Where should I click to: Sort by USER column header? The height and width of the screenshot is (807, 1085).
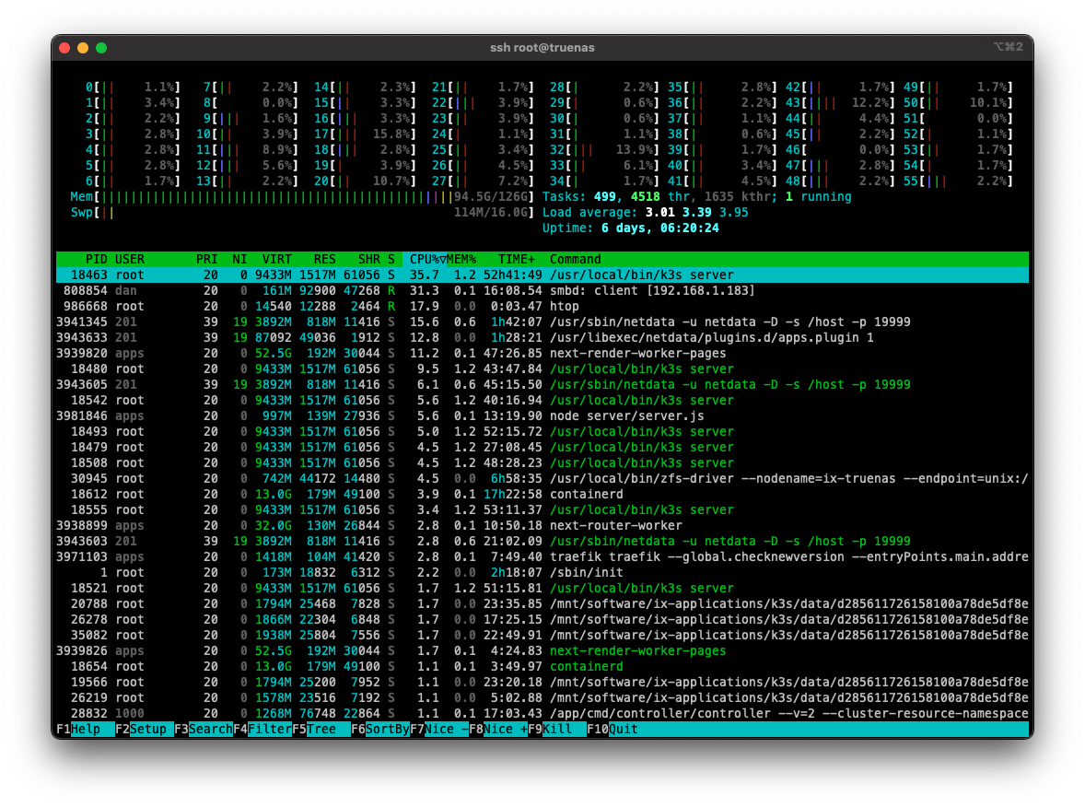[x=129, y=259]
